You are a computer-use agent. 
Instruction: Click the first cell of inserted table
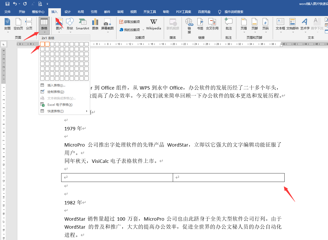[117, 178]
